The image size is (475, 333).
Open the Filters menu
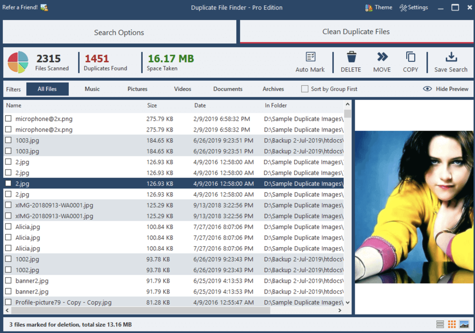[13, 89]
